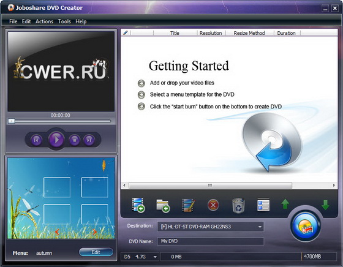343x267 pixels.
Task: Click the preview seek slider handle
Action: click(12, 121)
